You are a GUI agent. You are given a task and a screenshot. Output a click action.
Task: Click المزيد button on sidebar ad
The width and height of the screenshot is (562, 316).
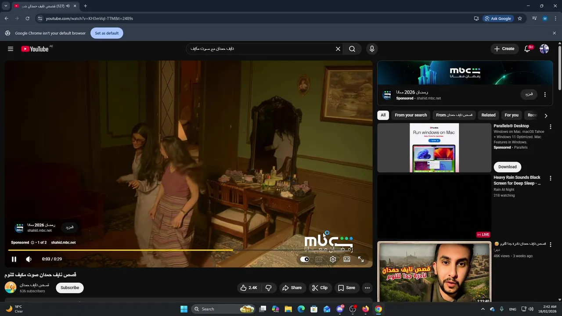529,94
